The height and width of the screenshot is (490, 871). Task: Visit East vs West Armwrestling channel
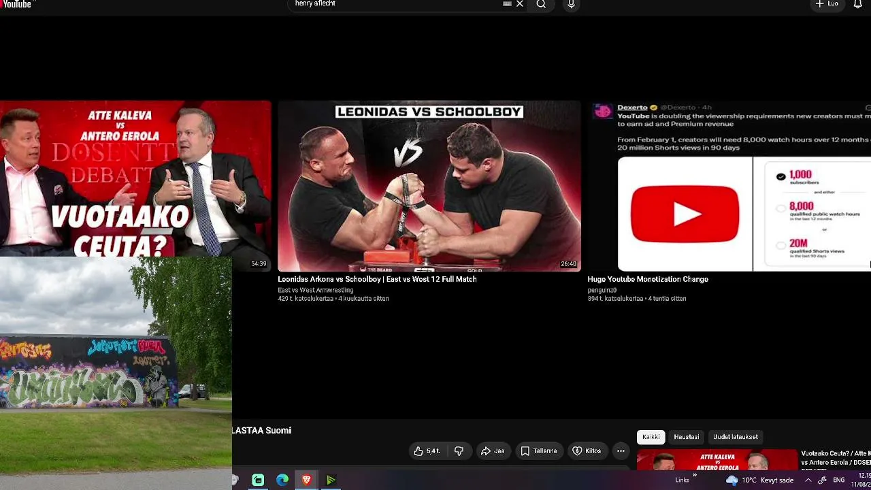pos(315,290)
